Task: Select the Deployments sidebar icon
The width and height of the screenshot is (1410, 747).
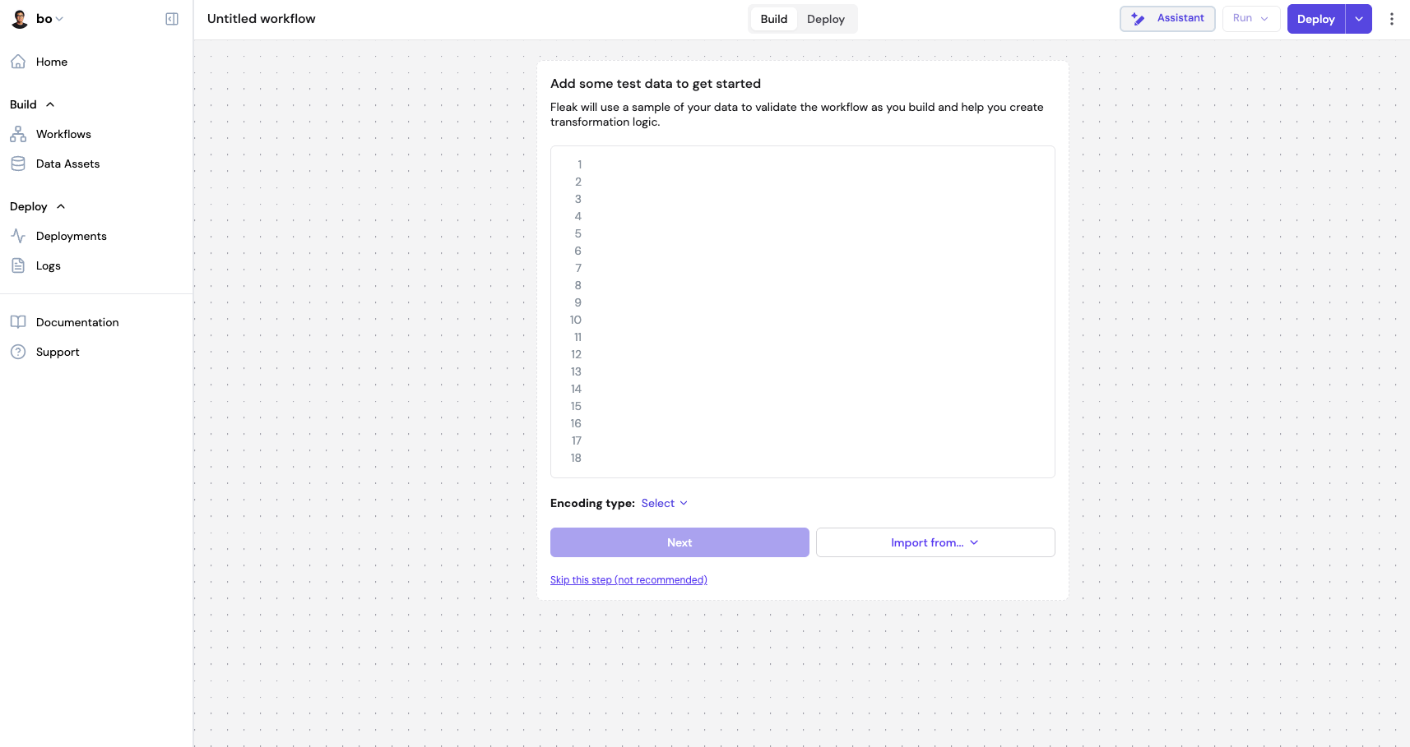Action: click(x=19, y=236)
